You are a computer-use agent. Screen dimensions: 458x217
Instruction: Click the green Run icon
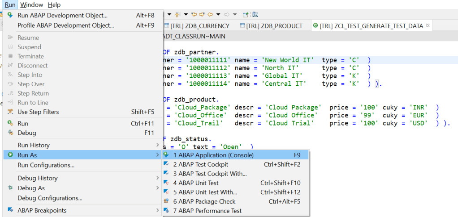click(x=10, y=123)
